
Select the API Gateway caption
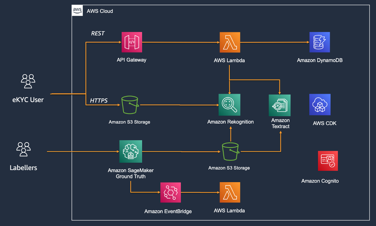point(131,60)
